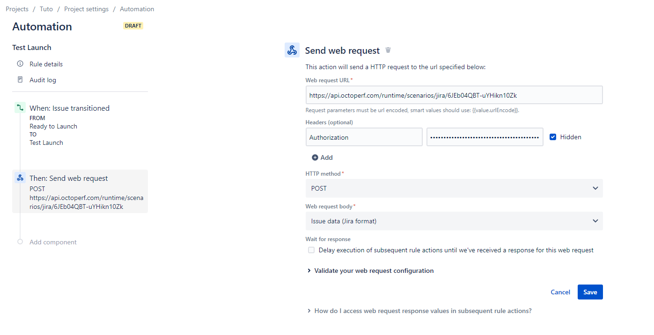The image size is (654, 335).
Task: Navigate to Projects in the breadcrumb
Action: point(17,8)
